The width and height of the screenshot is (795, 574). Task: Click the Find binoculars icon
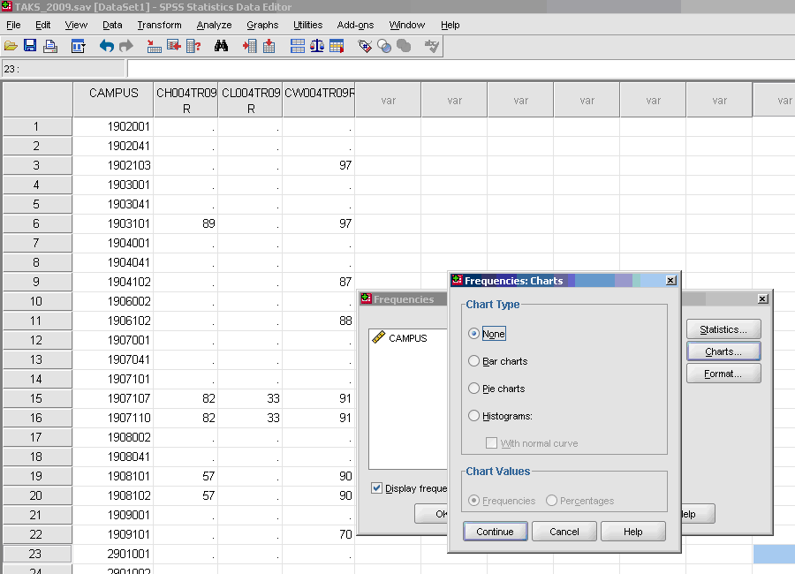[x=221, y=46]
